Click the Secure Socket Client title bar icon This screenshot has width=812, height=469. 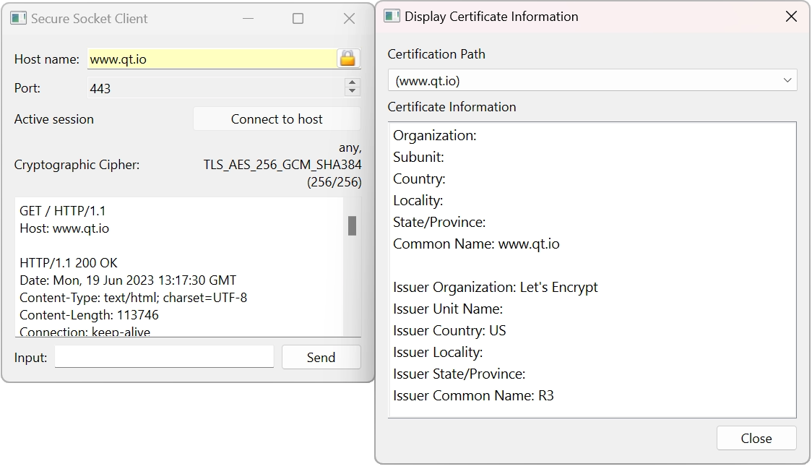click(18, 19)
